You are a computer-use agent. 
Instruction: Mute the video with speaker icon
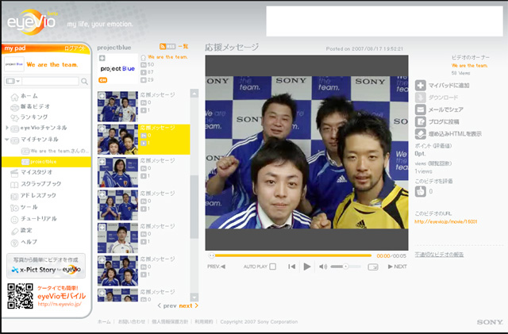323,267
